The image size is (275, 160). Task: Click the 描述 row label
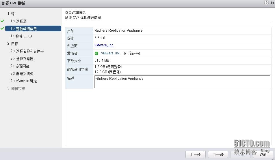pos(71,79)
